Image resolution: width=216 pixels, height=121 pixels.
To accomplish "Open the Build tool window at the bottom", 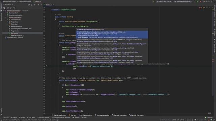I will (84, 118).
